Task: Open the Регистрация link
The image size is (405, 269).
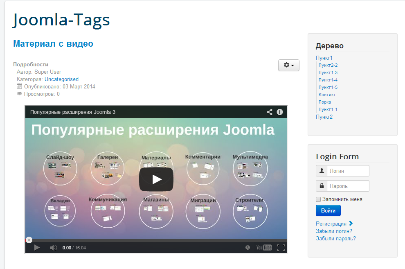Action: coord(331,224)
